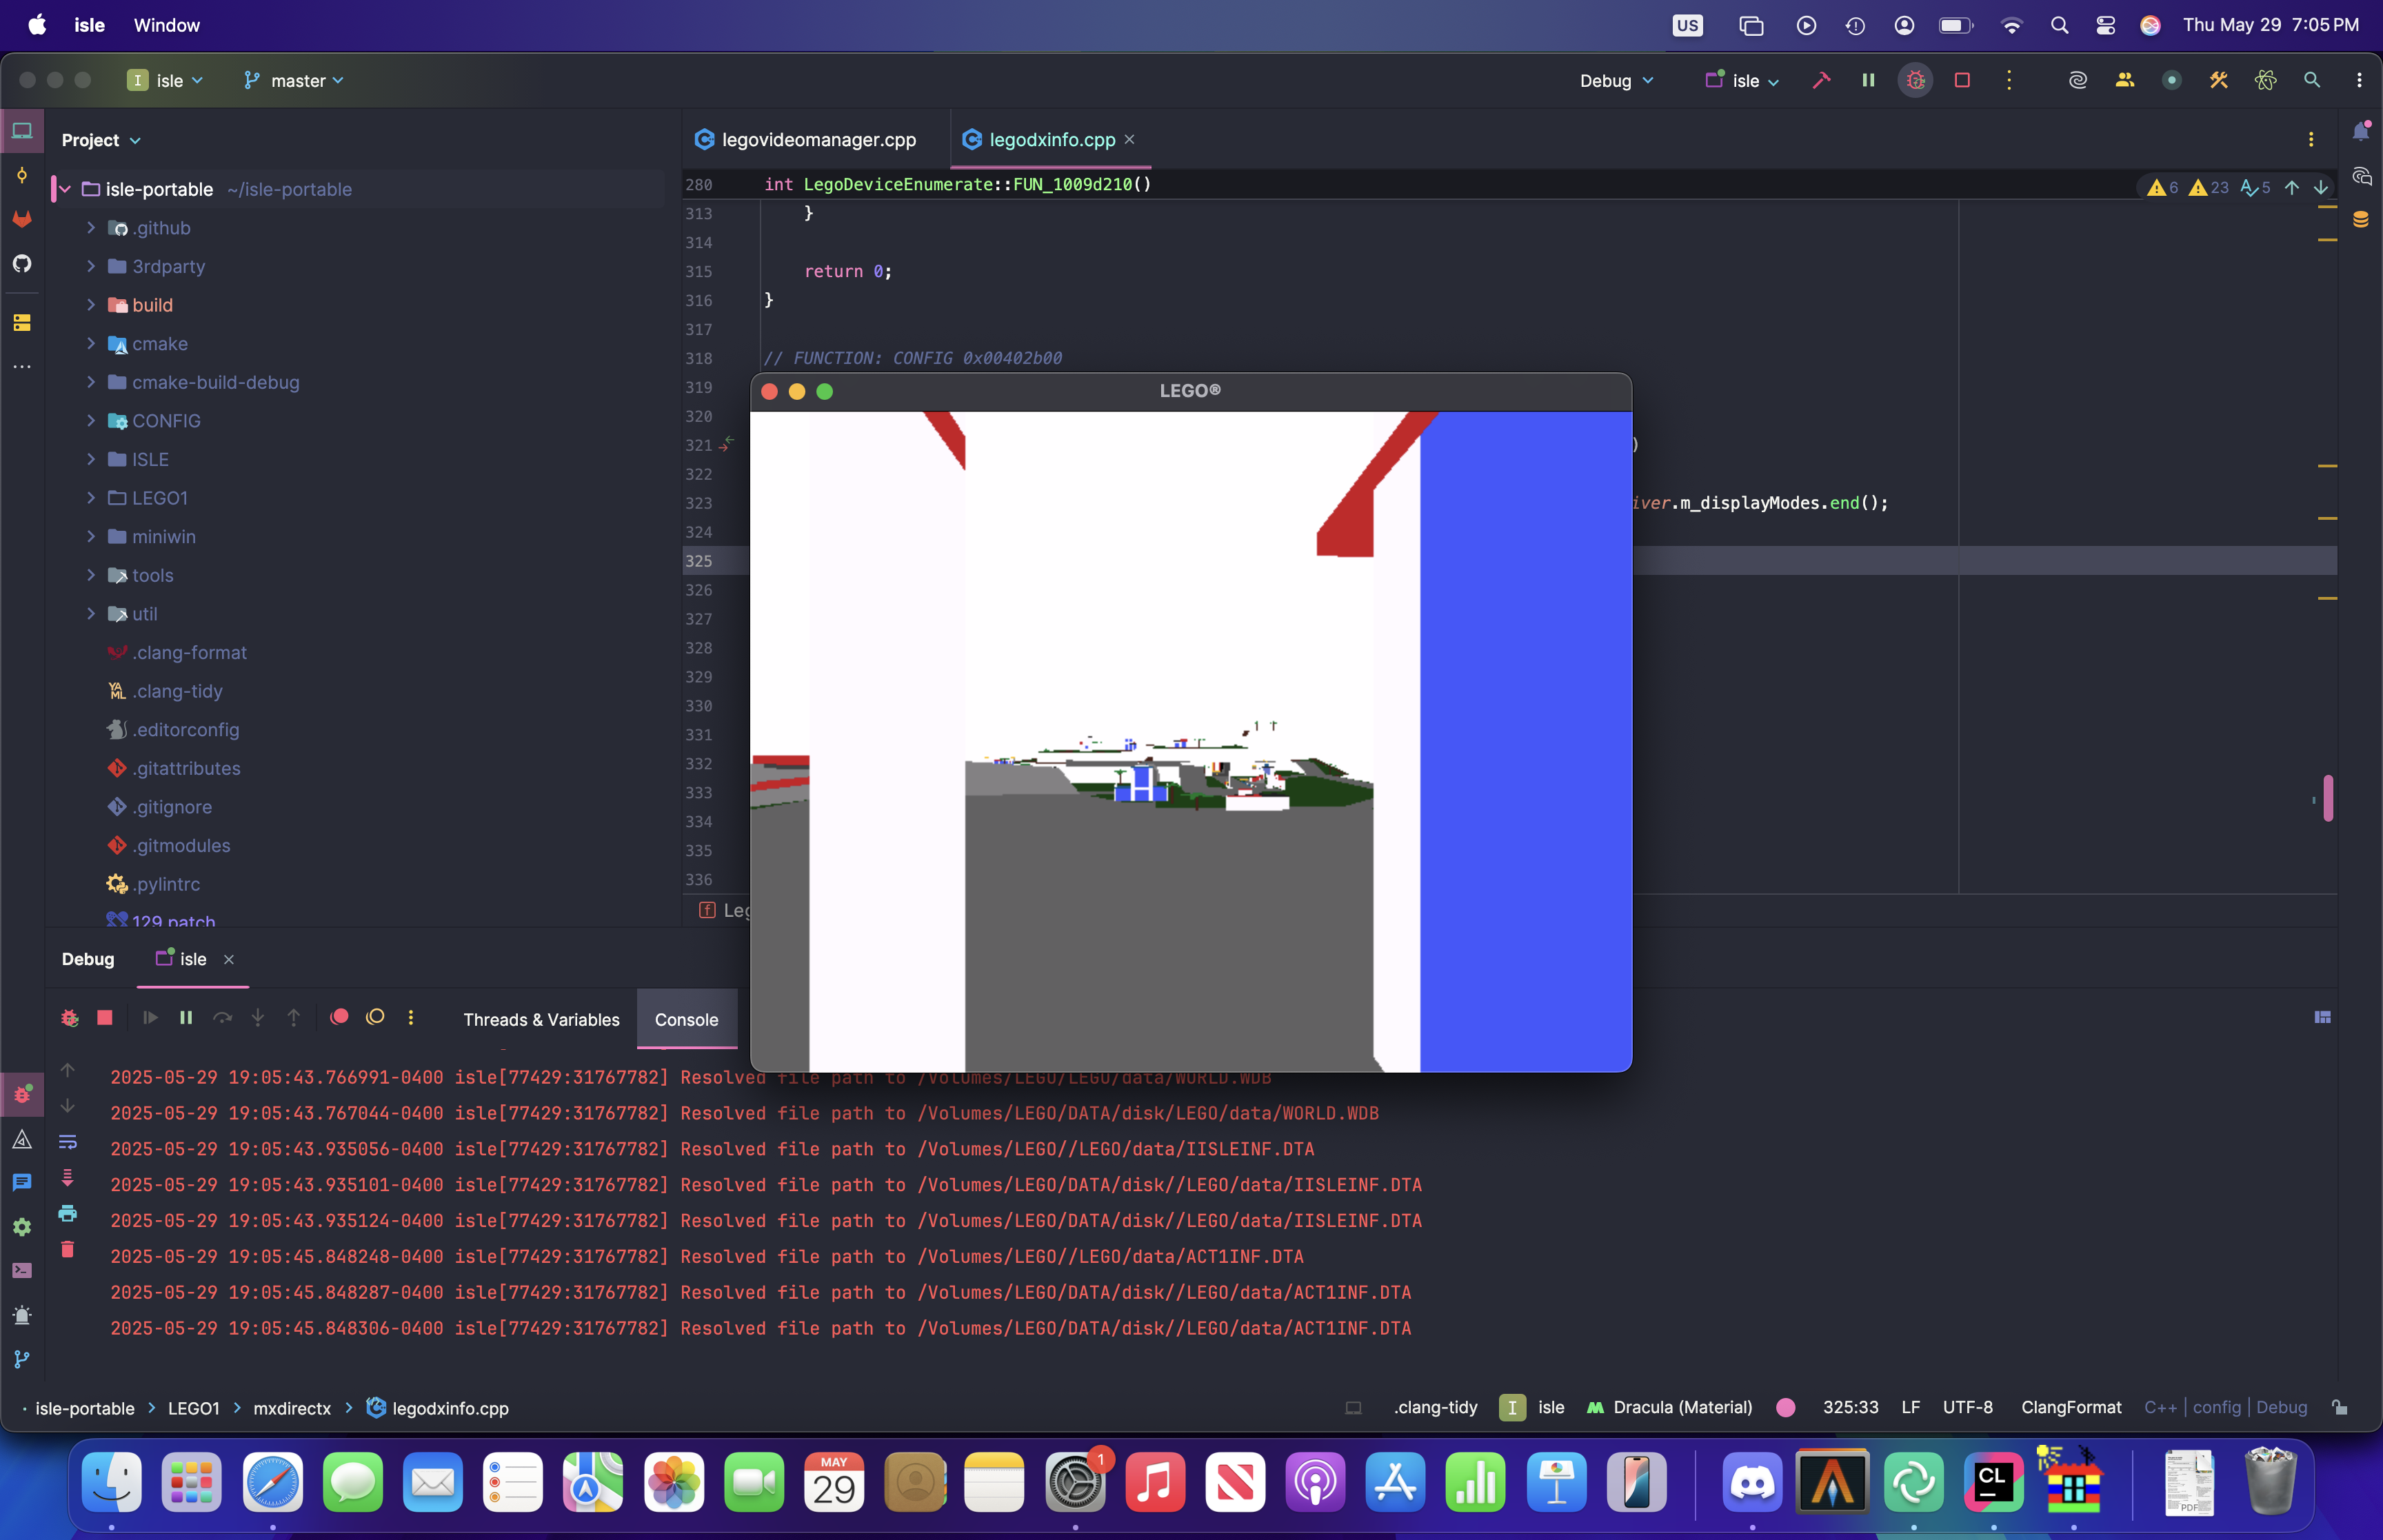Pause program in Debug panel
The width and height of the screenshot is (2383, 1540).
coord(186,1017)
